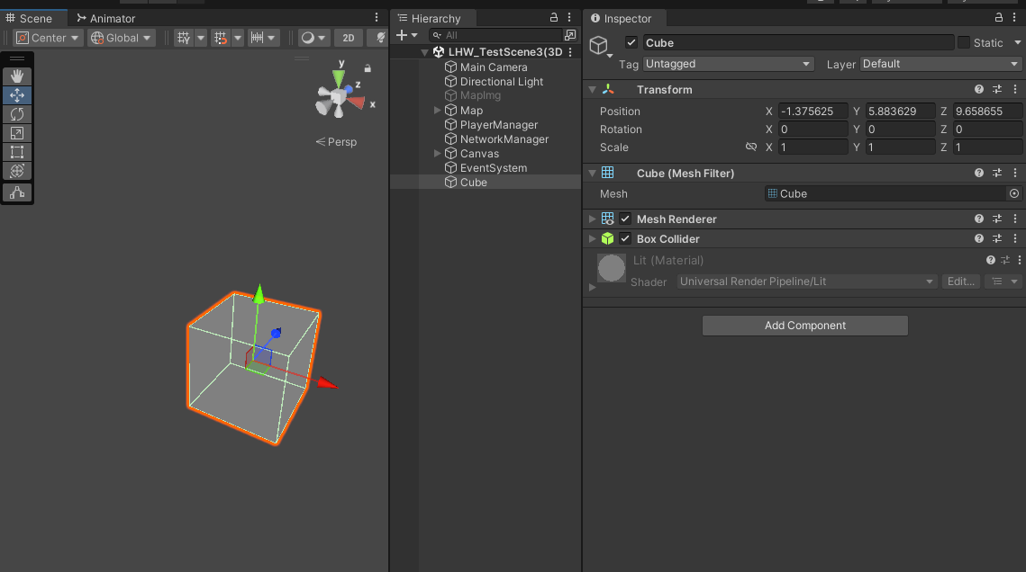Viewport: 1026px width, 572px height.
Task: Open the Tag dropdown
Action: click(x=728, y=64)
